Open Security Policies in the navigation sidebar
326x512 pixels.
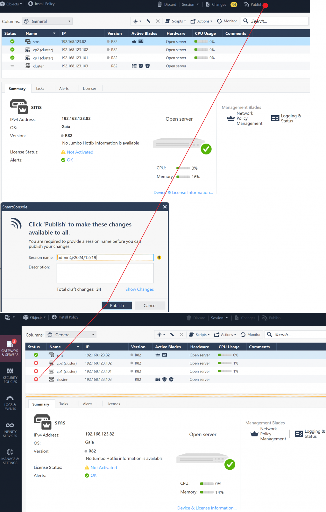11,376
